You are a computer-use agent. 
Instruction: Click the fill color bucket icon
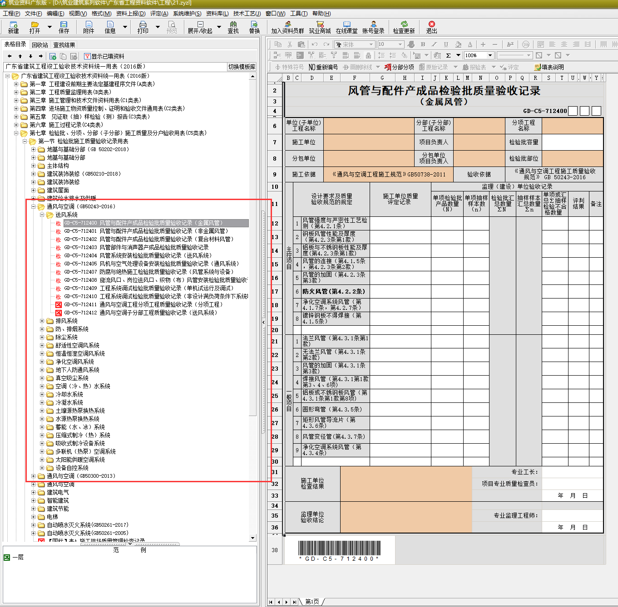(x=458, y=44)
